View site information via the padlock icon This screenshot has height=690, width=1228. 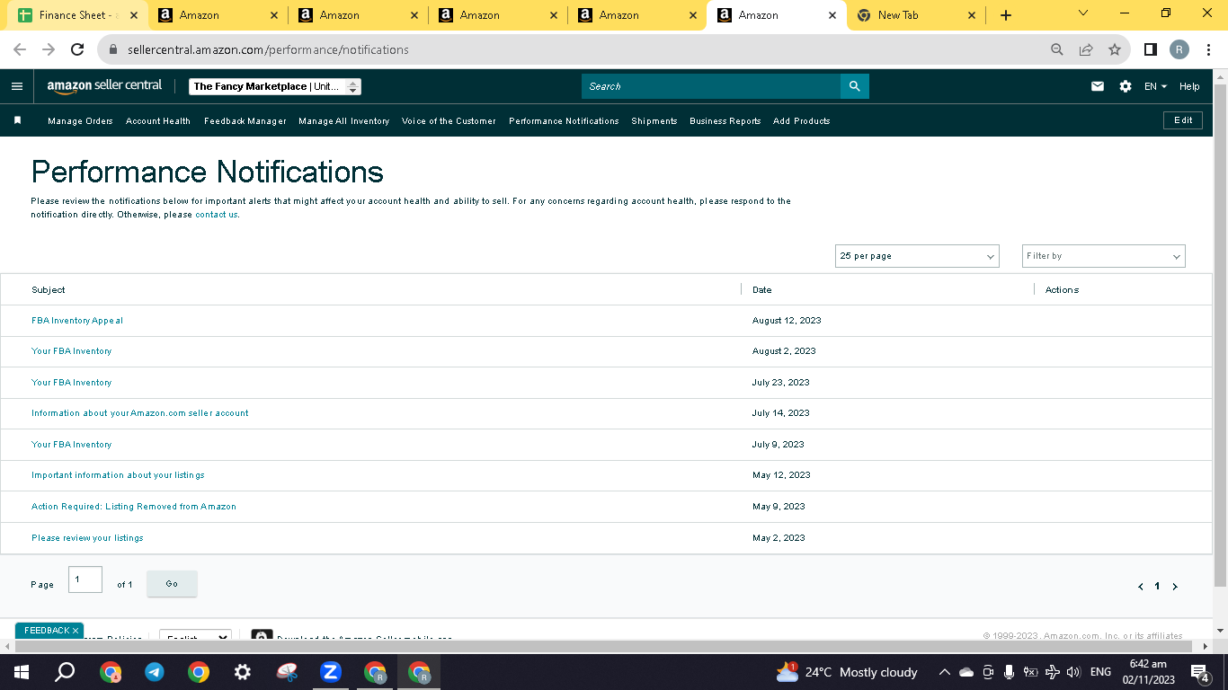point(113,49)
